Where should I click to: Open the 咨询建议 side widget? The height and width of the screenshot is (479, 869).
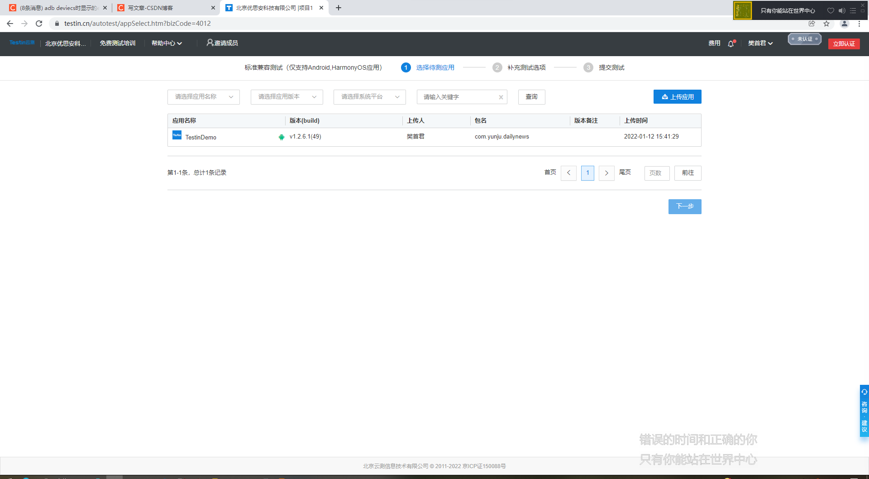tap(864, 411)
